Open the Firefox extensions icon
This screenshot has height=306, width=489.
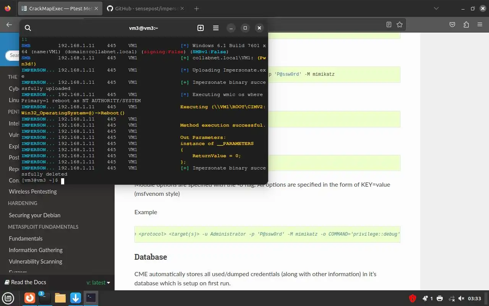coord(466,24)
